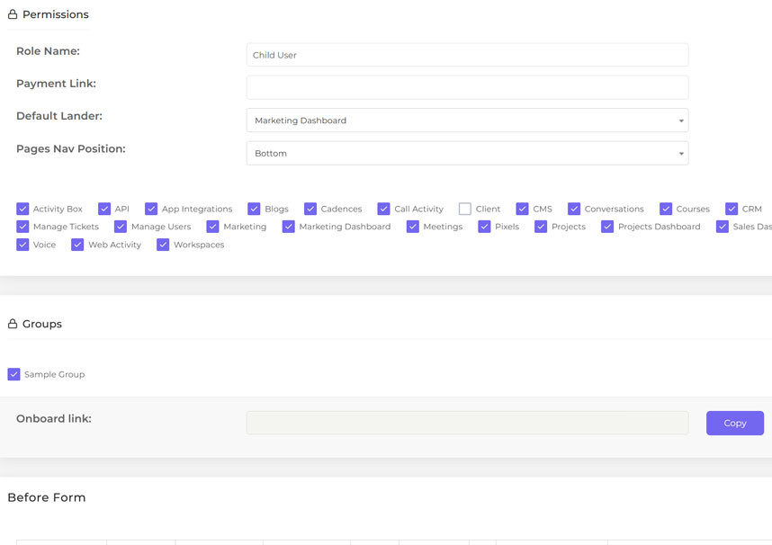772x545 pixels.
Task: Click the Copy button for Onboard link
Action: pos(734,423)
